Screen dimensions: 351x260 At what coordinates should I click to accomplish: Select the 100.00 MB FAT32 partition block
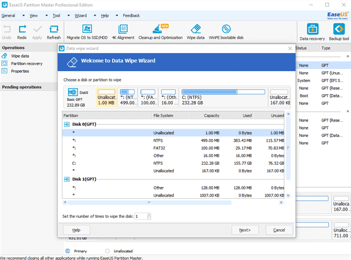pos(148,97)
